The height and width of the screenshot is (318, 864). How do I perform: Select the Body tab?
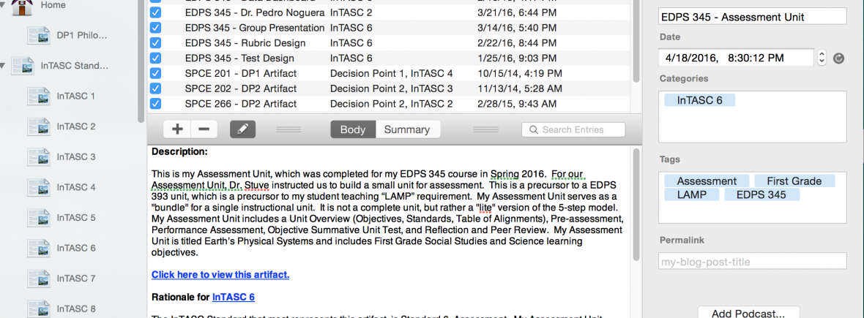click(x=353, y=129)
